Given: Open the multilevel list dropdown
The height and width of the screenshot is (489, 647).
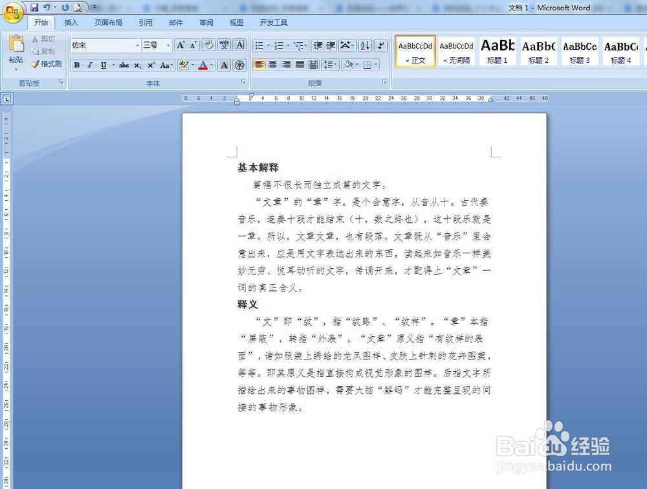Looking at the screenshot, I should (x=307, y=45).
